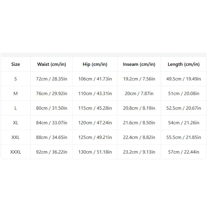Click the 57cm / 22.44in length cell
Image resolution: width=214 pixels, height=214 pixels.
point(184,152)
